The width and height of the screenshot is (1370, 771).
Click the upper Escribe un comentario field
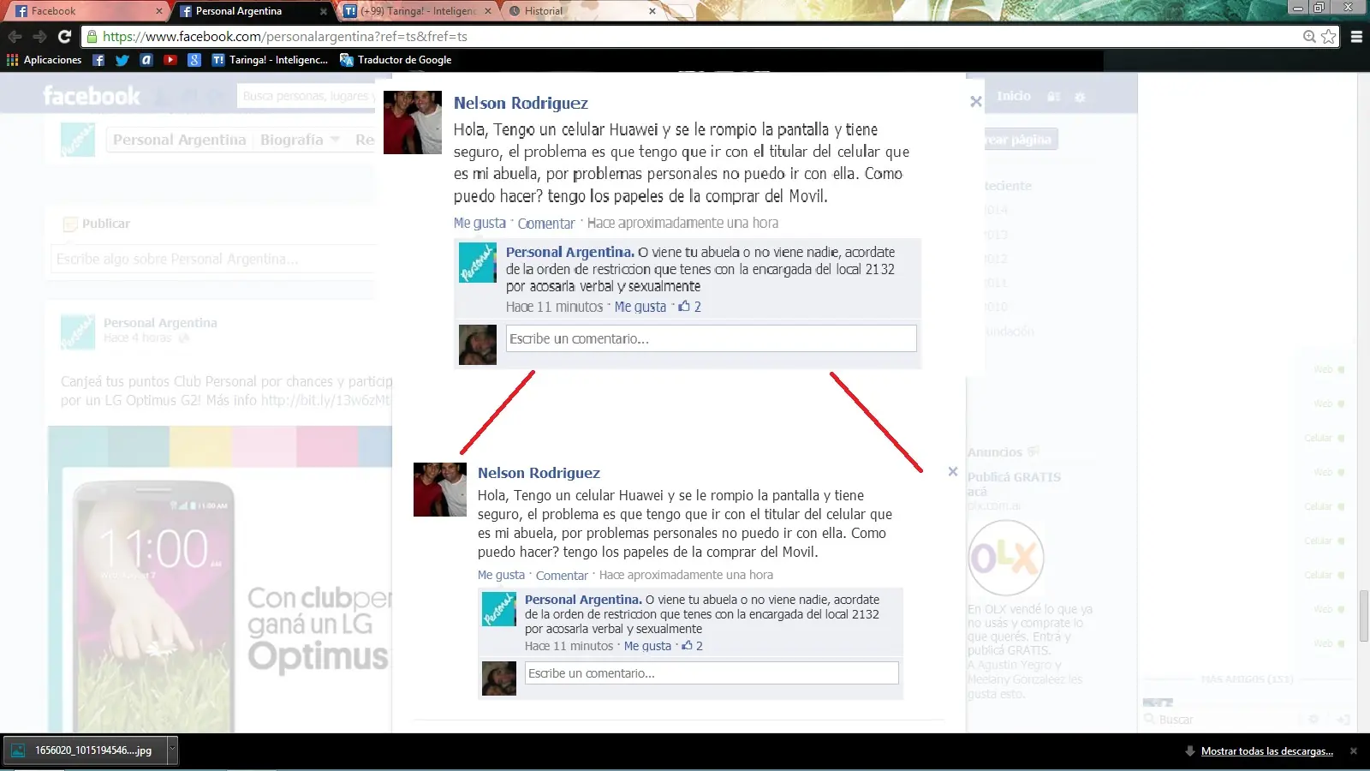coord(711,338)
